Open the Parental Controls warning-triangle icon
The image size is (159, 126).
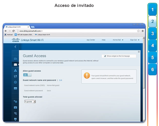tap(15, 70)
